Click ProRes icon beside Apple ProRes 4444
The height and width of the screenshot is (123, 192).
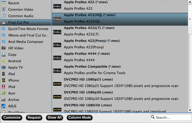pyautogui.click(x=57, y=58)
